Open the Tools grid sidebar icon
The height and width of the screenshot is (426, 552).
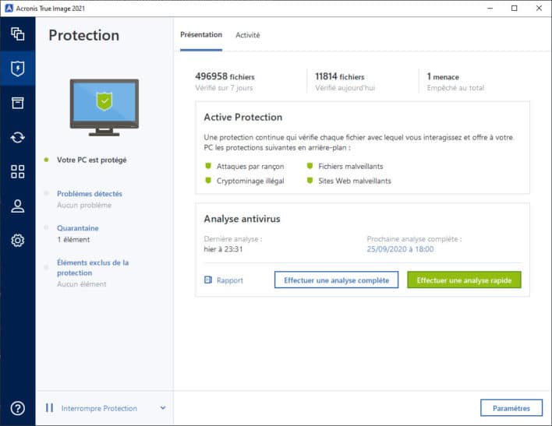17,172
